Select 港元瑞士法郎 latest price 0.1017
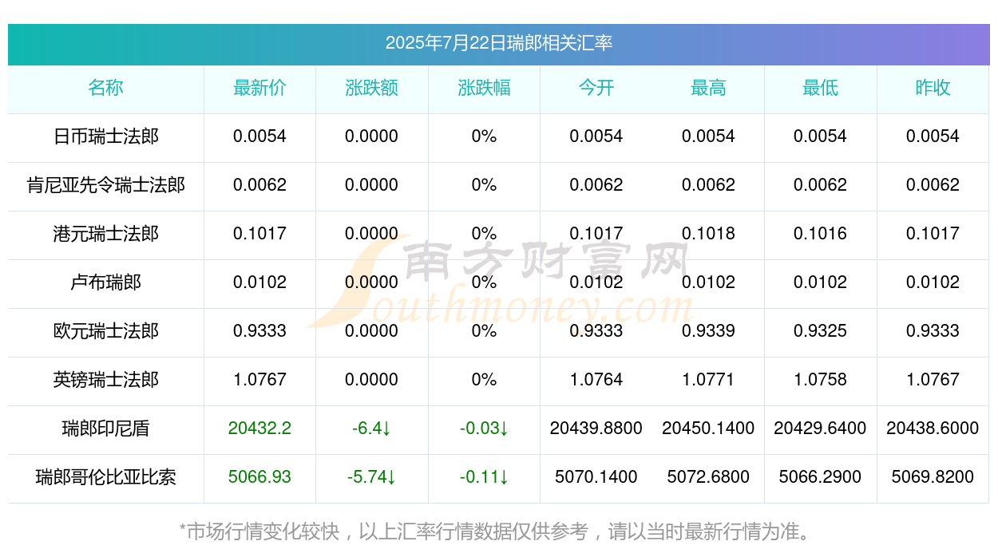 click(259, 234)
